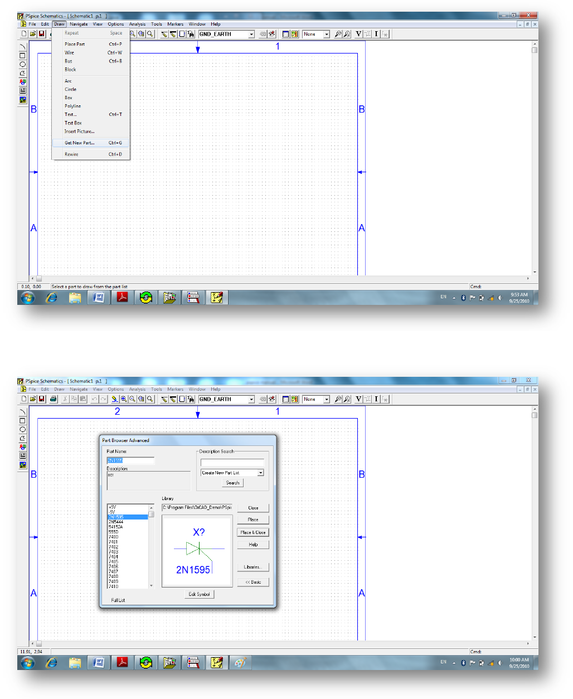The height and width of the screenshot is (699, 573).
Task: Open Analysis menu in Draw-menu window
Action: tap(137, 24)
